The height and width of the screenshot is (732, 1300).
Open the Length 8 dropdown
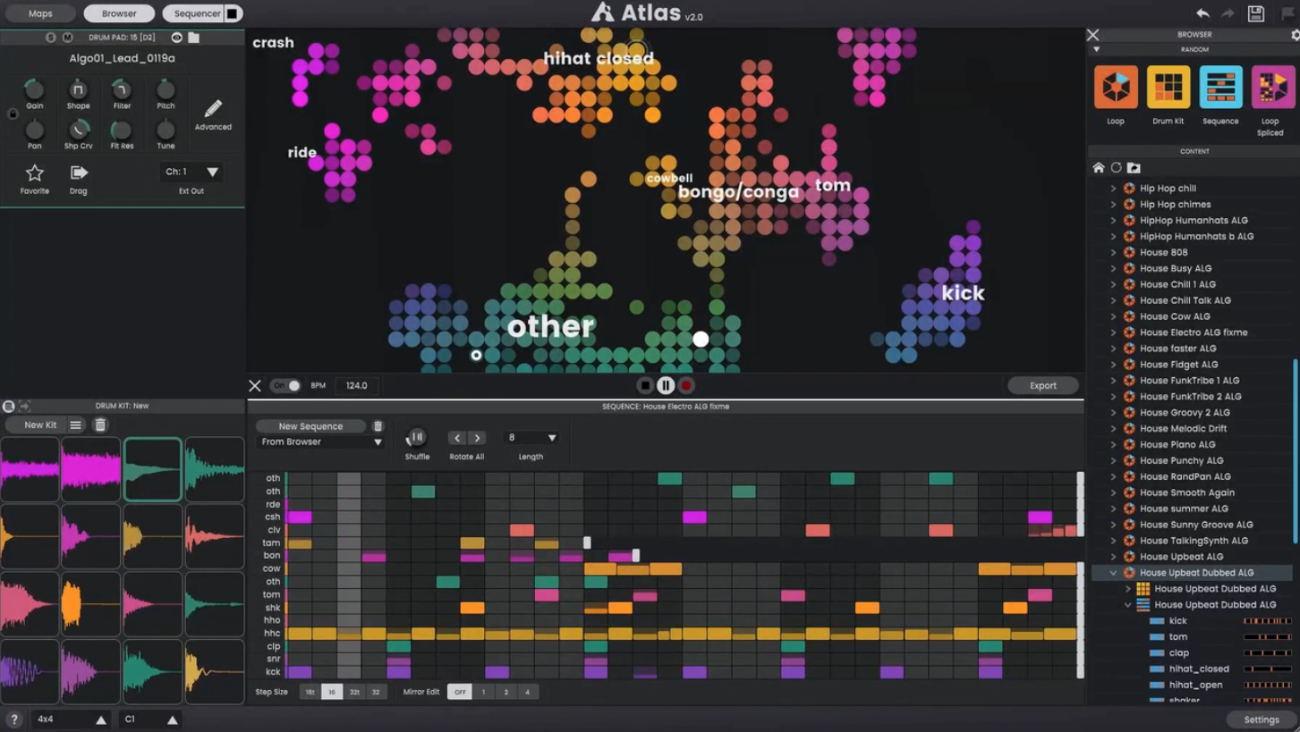point(531,438)
